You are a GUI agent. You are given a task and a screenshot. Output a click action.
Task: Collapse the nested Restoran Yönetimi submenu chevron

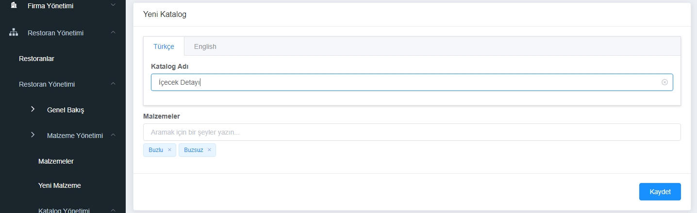pos(113,84)
